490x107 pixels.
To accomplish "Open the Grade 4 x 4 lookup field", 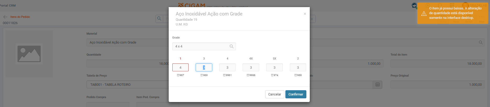I will pos(201,46).
